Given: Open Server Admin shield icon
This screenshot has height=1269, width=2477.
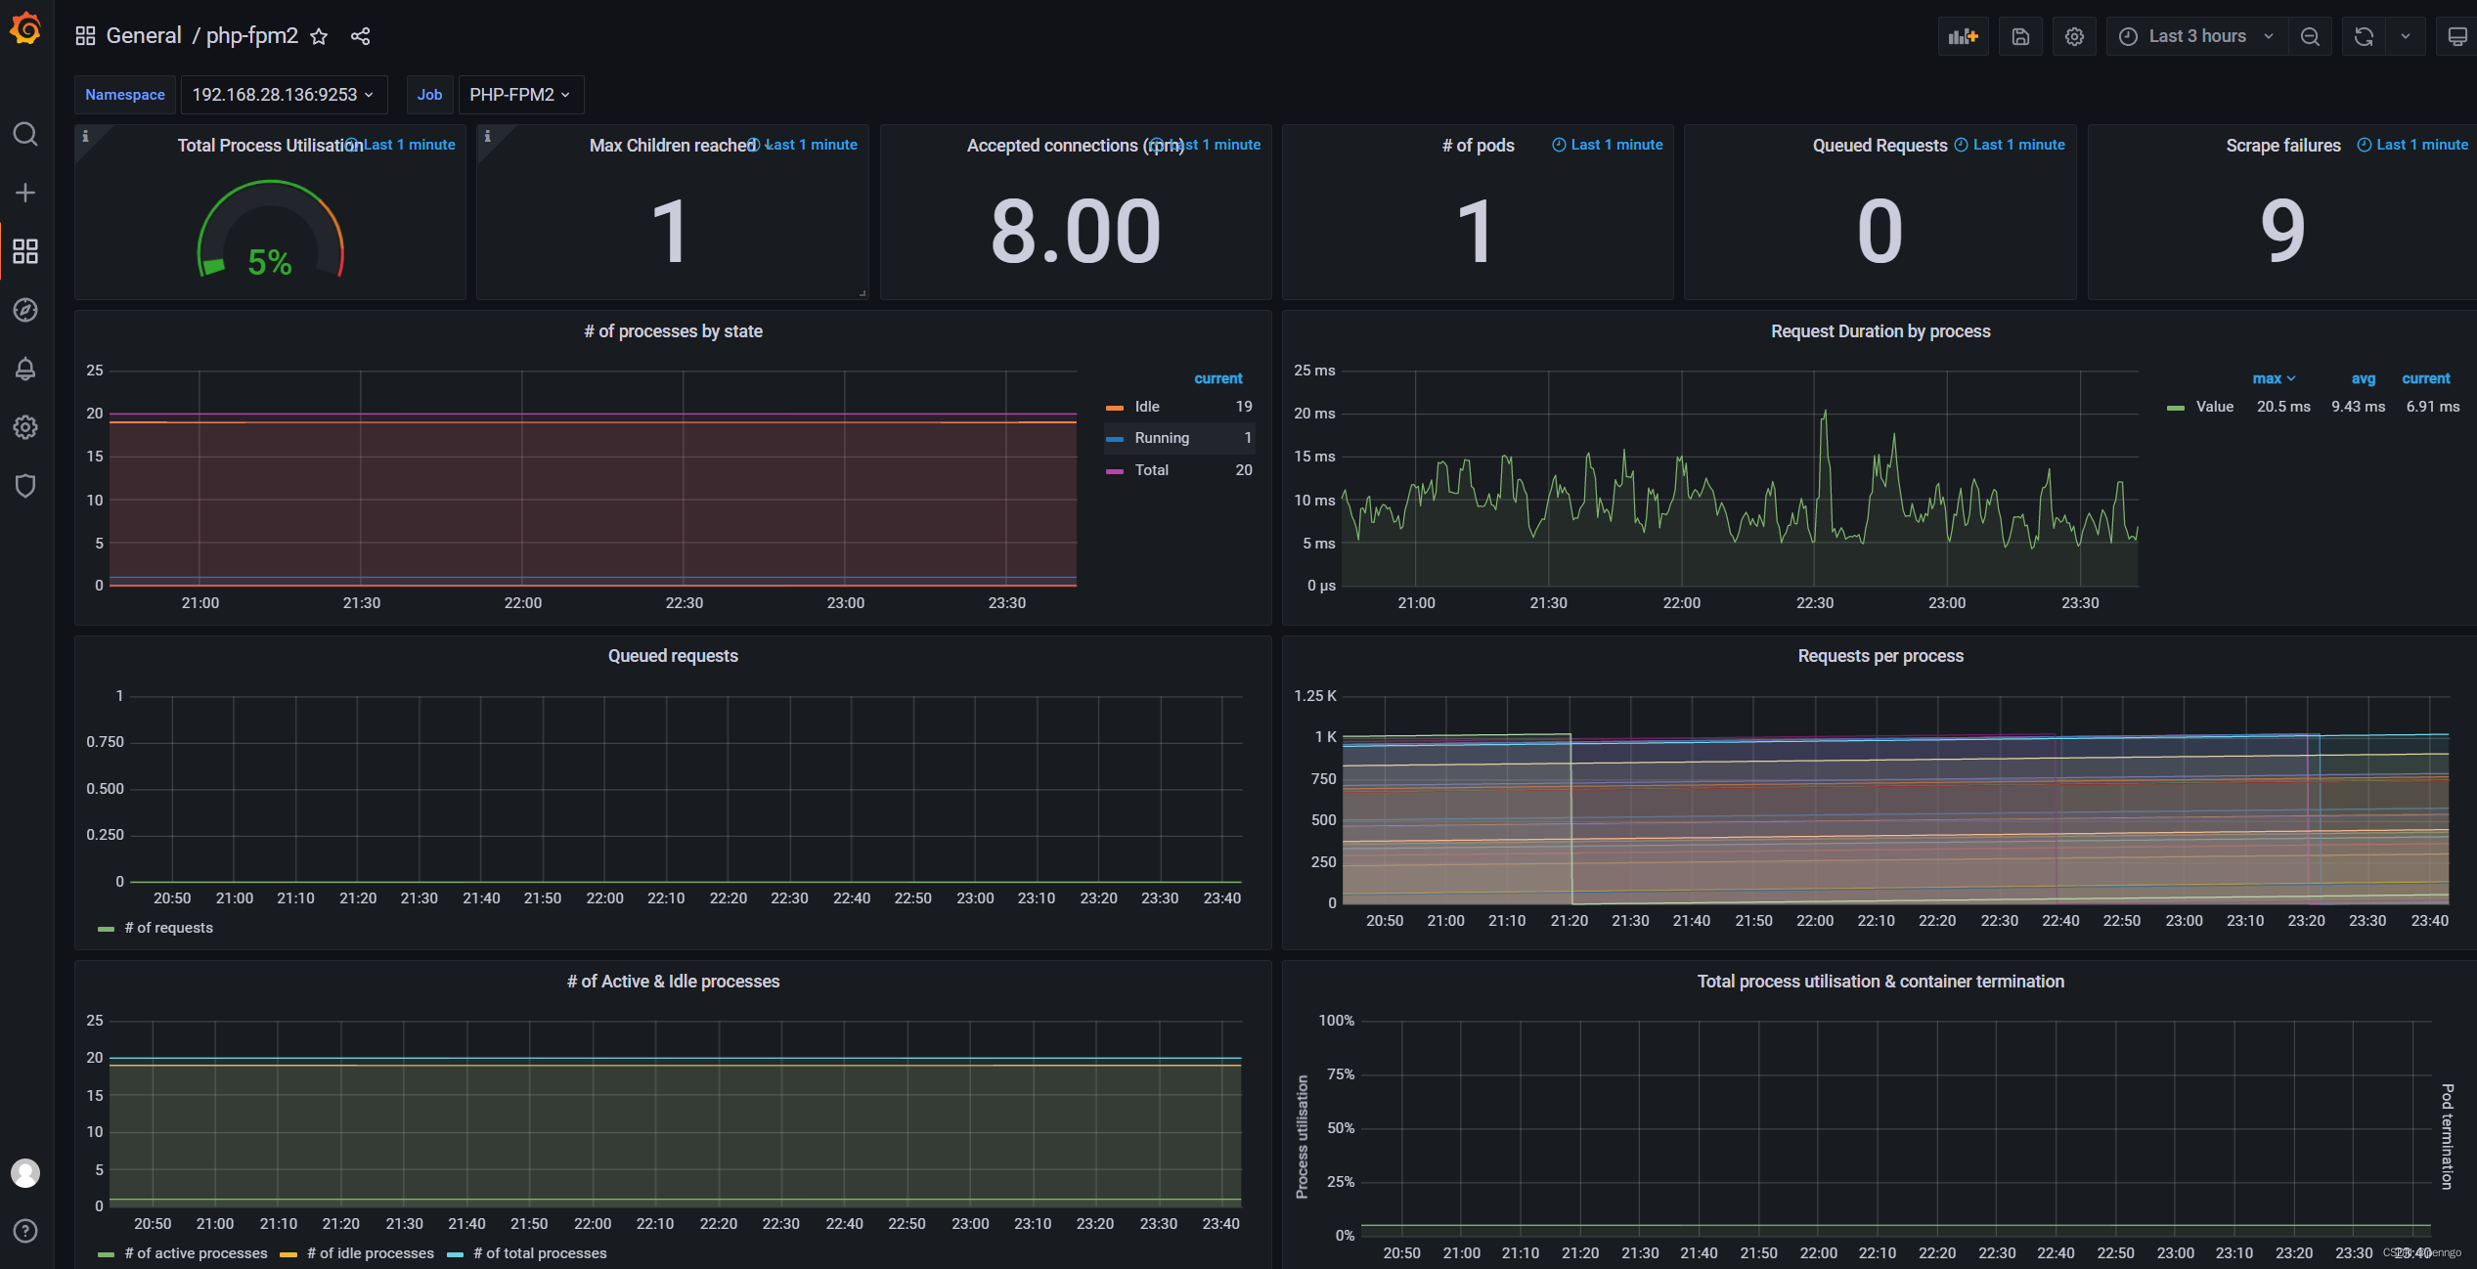Looking at the screenshot, I should pyautogui.click(x=25, y=486).
